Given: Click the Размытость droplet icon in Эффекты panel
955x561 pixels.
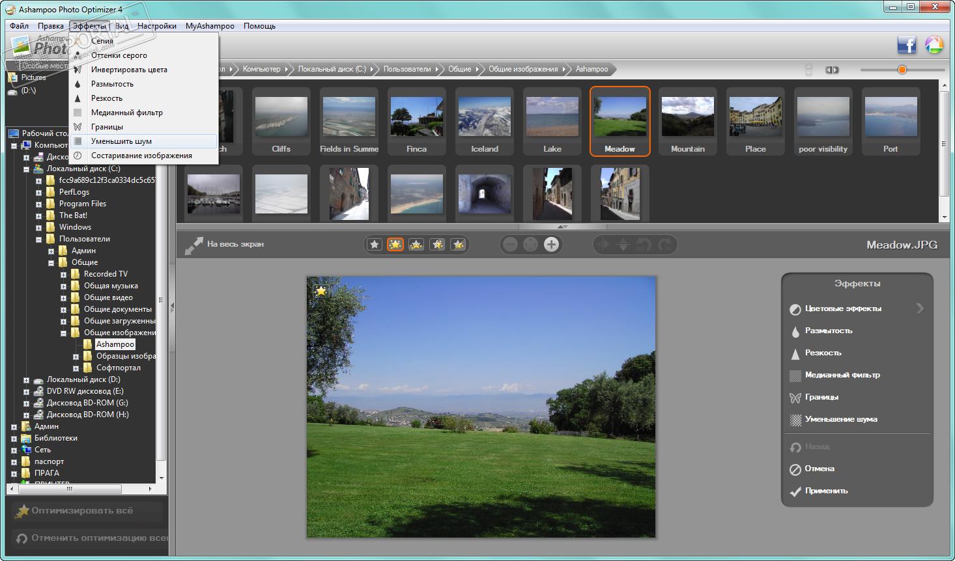Looking at the screenshot, I should pyautogui.click(x=795, y=331).
